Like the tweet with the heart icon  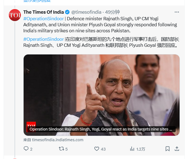tap(97, 149)
